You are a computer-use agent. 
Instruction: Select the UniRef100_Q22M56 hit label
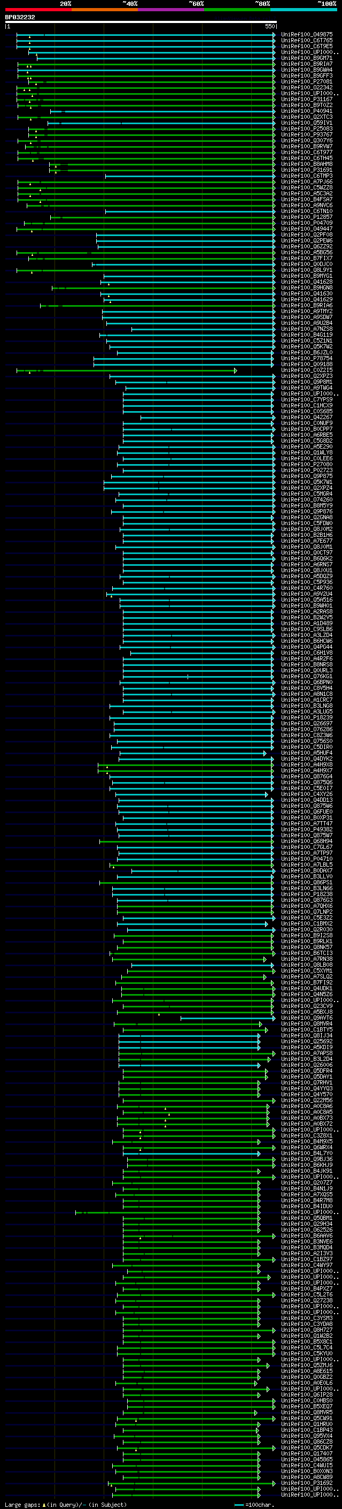pyautogui.click(x=307, y=1100)
